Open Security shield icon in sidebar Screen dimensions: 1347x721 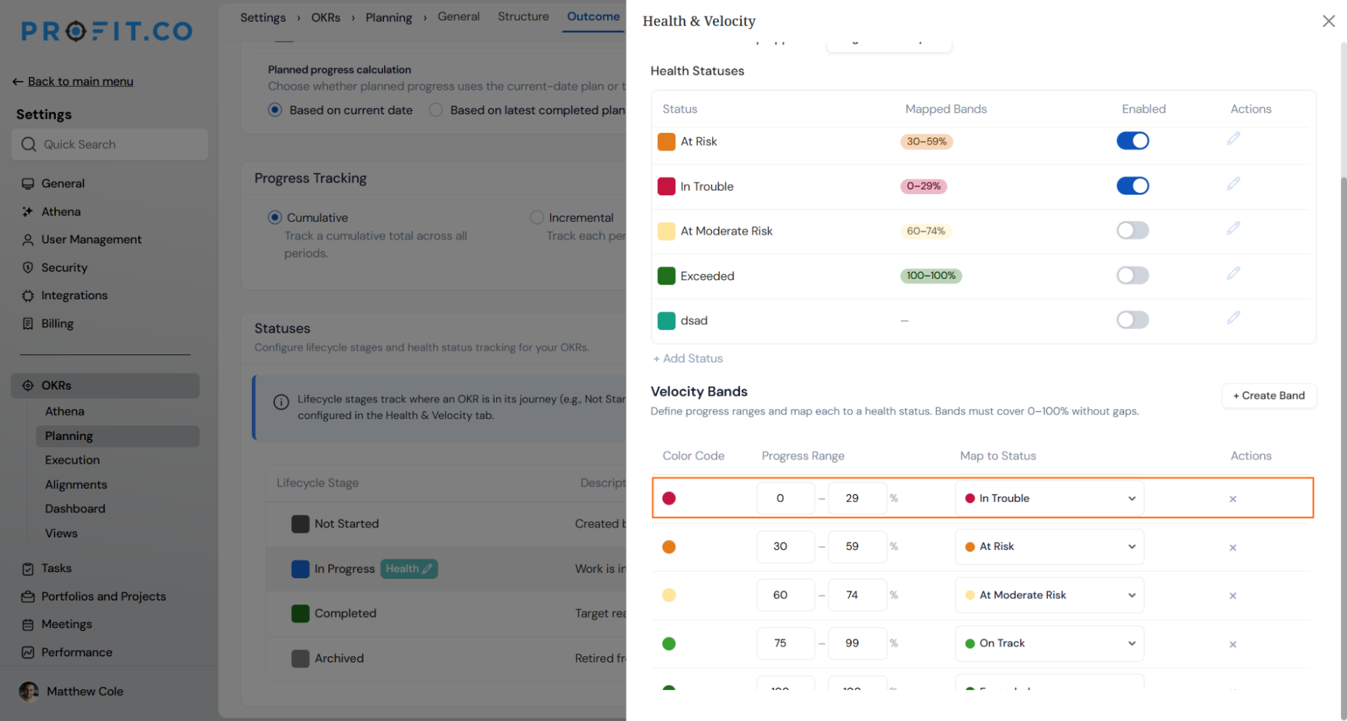[x=28, y=268]
